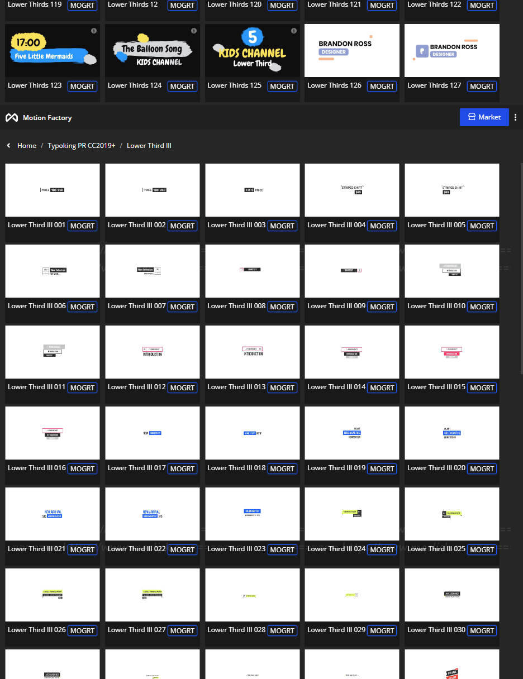Image resolution: width=523 pixels, height=679 pixels.
Task: Click MOGRT badge of Lower Third III 020
Action: pos(482,468)
